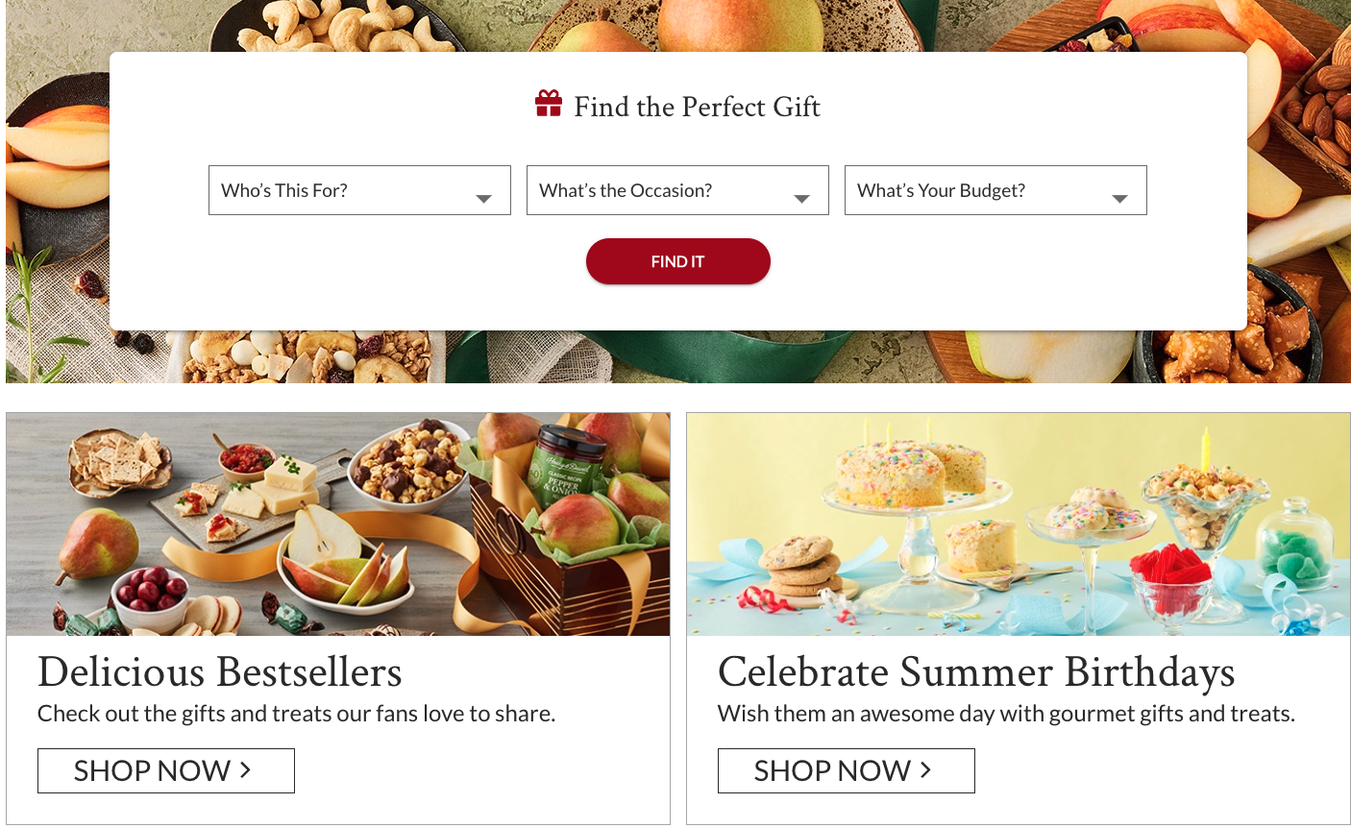The height and width of the screenshot is (828, 1351).
Task: Open the Summer Birthdays cake image
Action: [1019, 524]
